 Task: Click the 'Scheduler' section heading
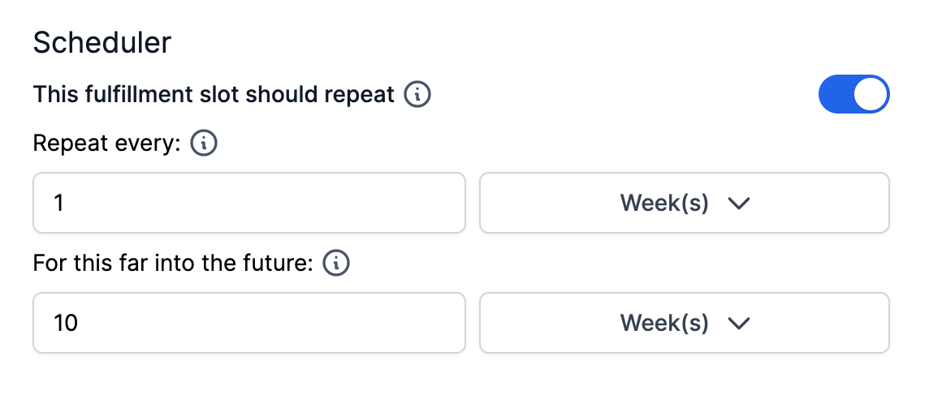click(102, 43)
